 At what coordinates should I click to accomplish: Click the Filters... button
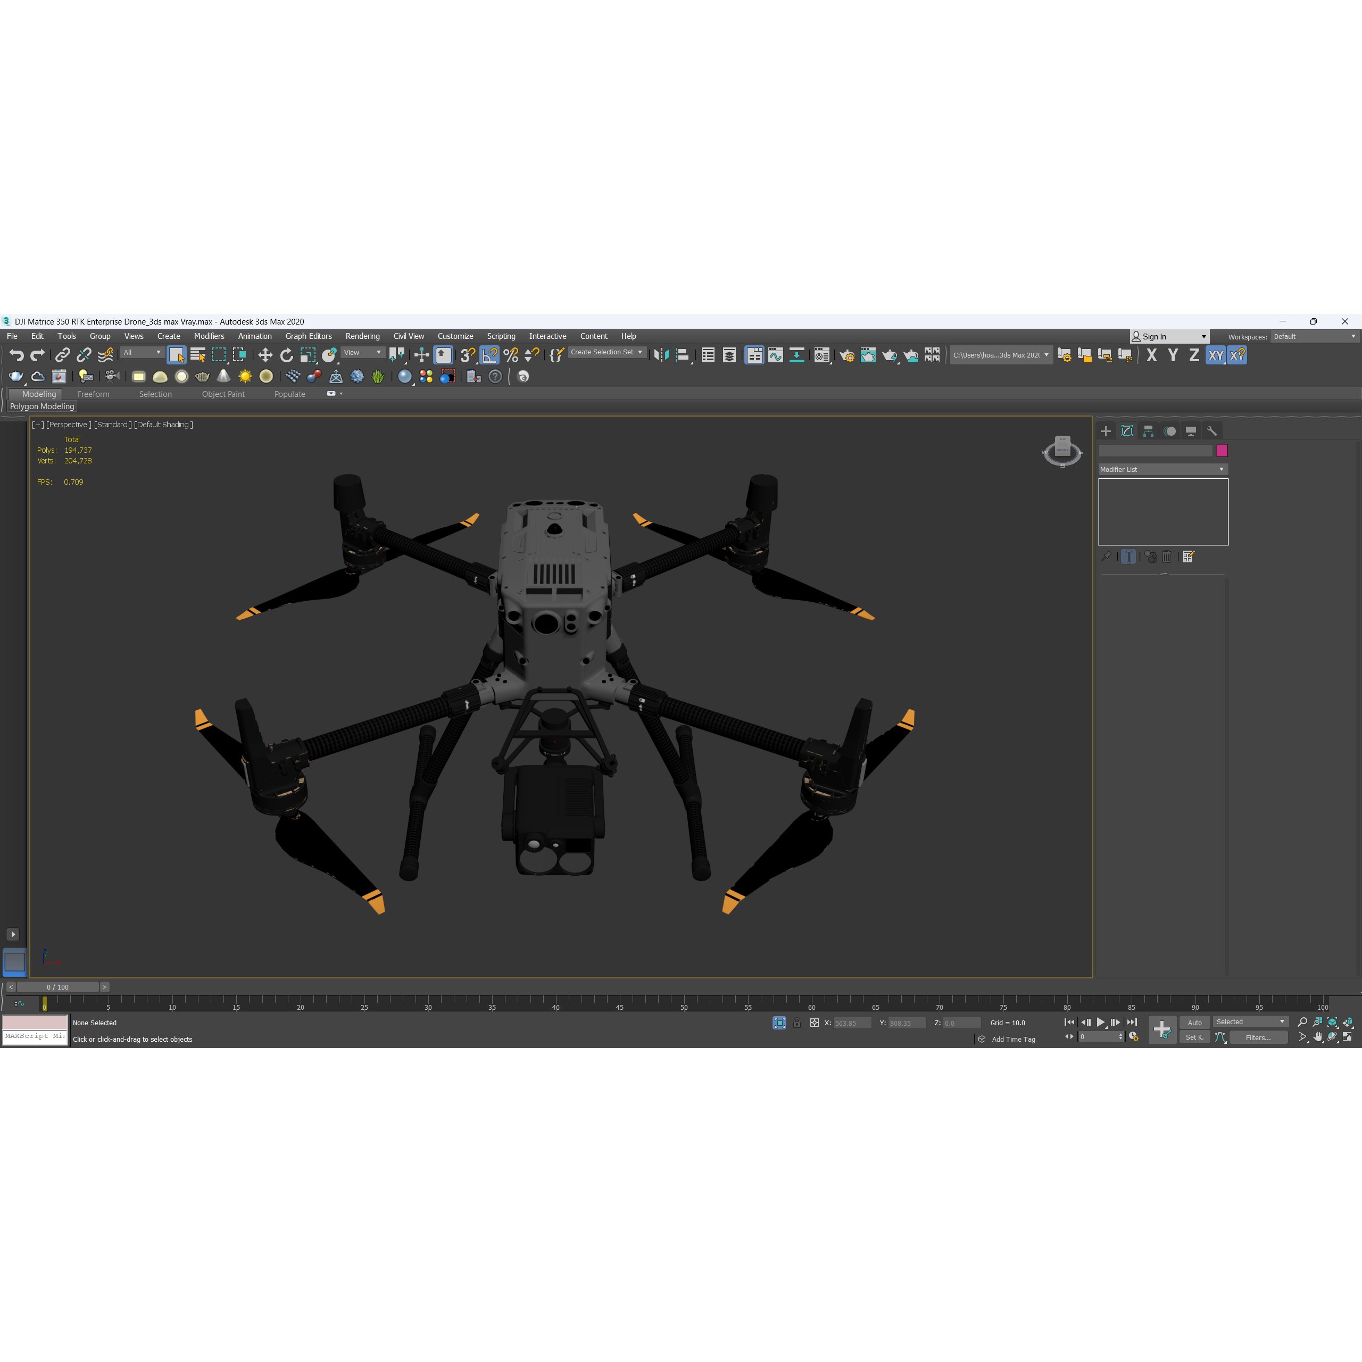tap(1259, 1037)
